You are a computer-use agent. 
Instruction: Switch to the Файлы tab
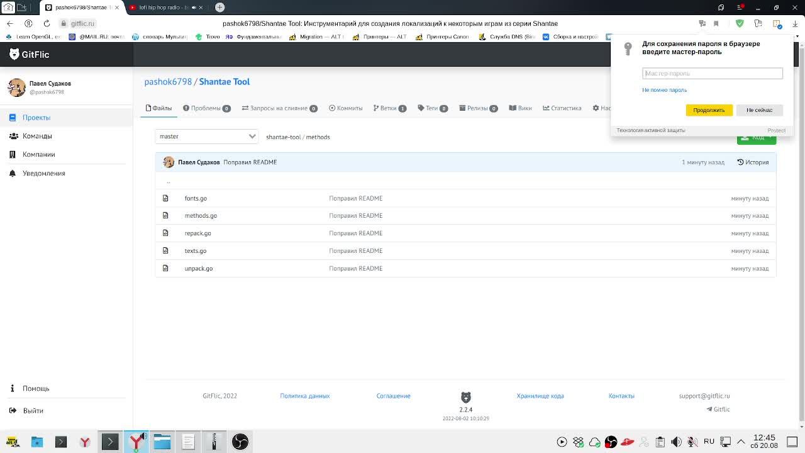click(x=158, y=108)
